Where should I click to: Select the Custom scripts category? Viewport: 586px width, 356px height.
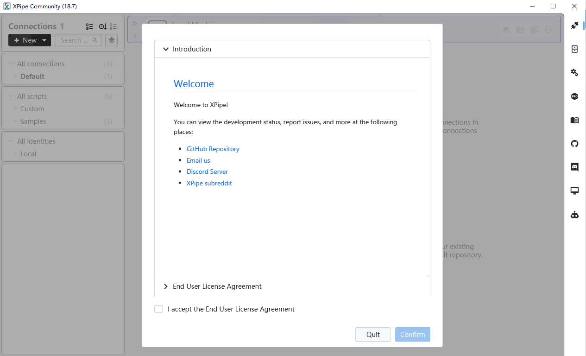point(63,109)
